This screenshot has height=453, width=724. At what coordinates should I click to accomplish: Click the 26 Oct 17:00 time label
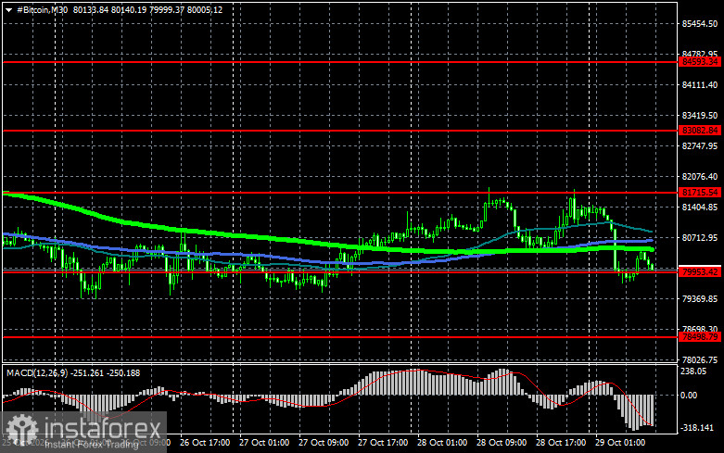click(205, 443)
